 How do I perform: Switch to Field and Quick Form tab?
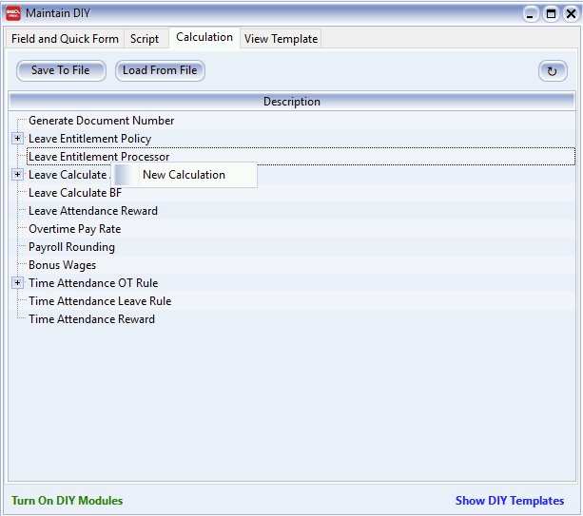pos(65,39)
